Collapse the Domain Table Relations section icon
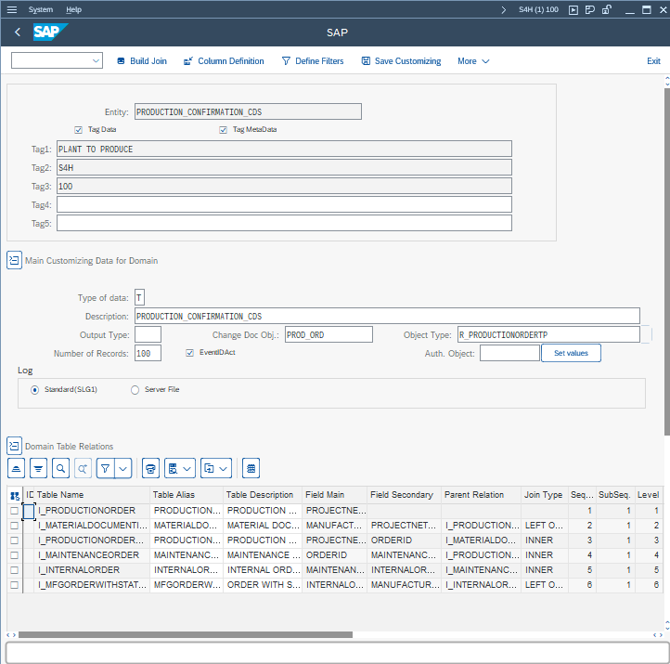The width and height of the screenshot is (670, 664). tap(14, 447)
